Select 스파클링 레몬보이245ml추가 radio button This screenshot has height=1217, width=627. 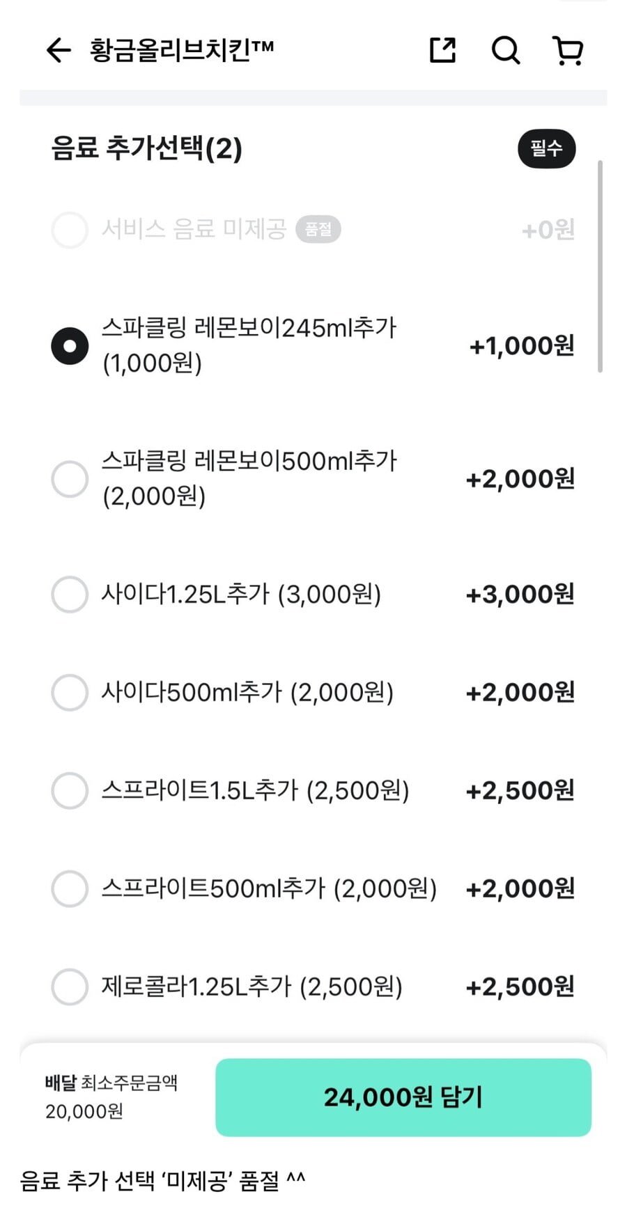(70, 346)
